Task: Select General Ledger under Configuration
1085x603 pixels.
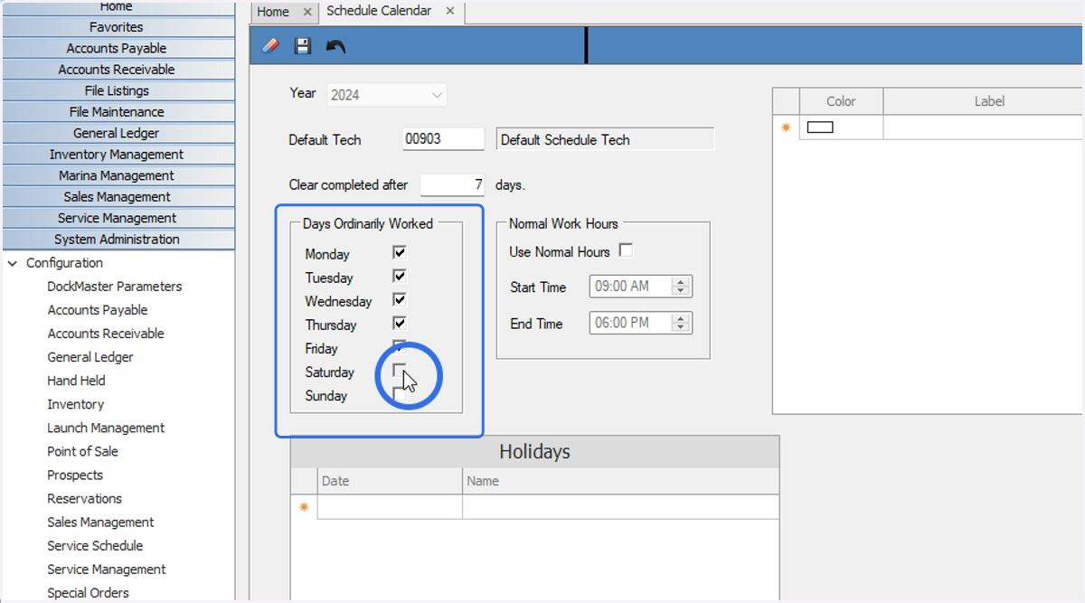Action: pyautogui.click(x=90, y=357)
